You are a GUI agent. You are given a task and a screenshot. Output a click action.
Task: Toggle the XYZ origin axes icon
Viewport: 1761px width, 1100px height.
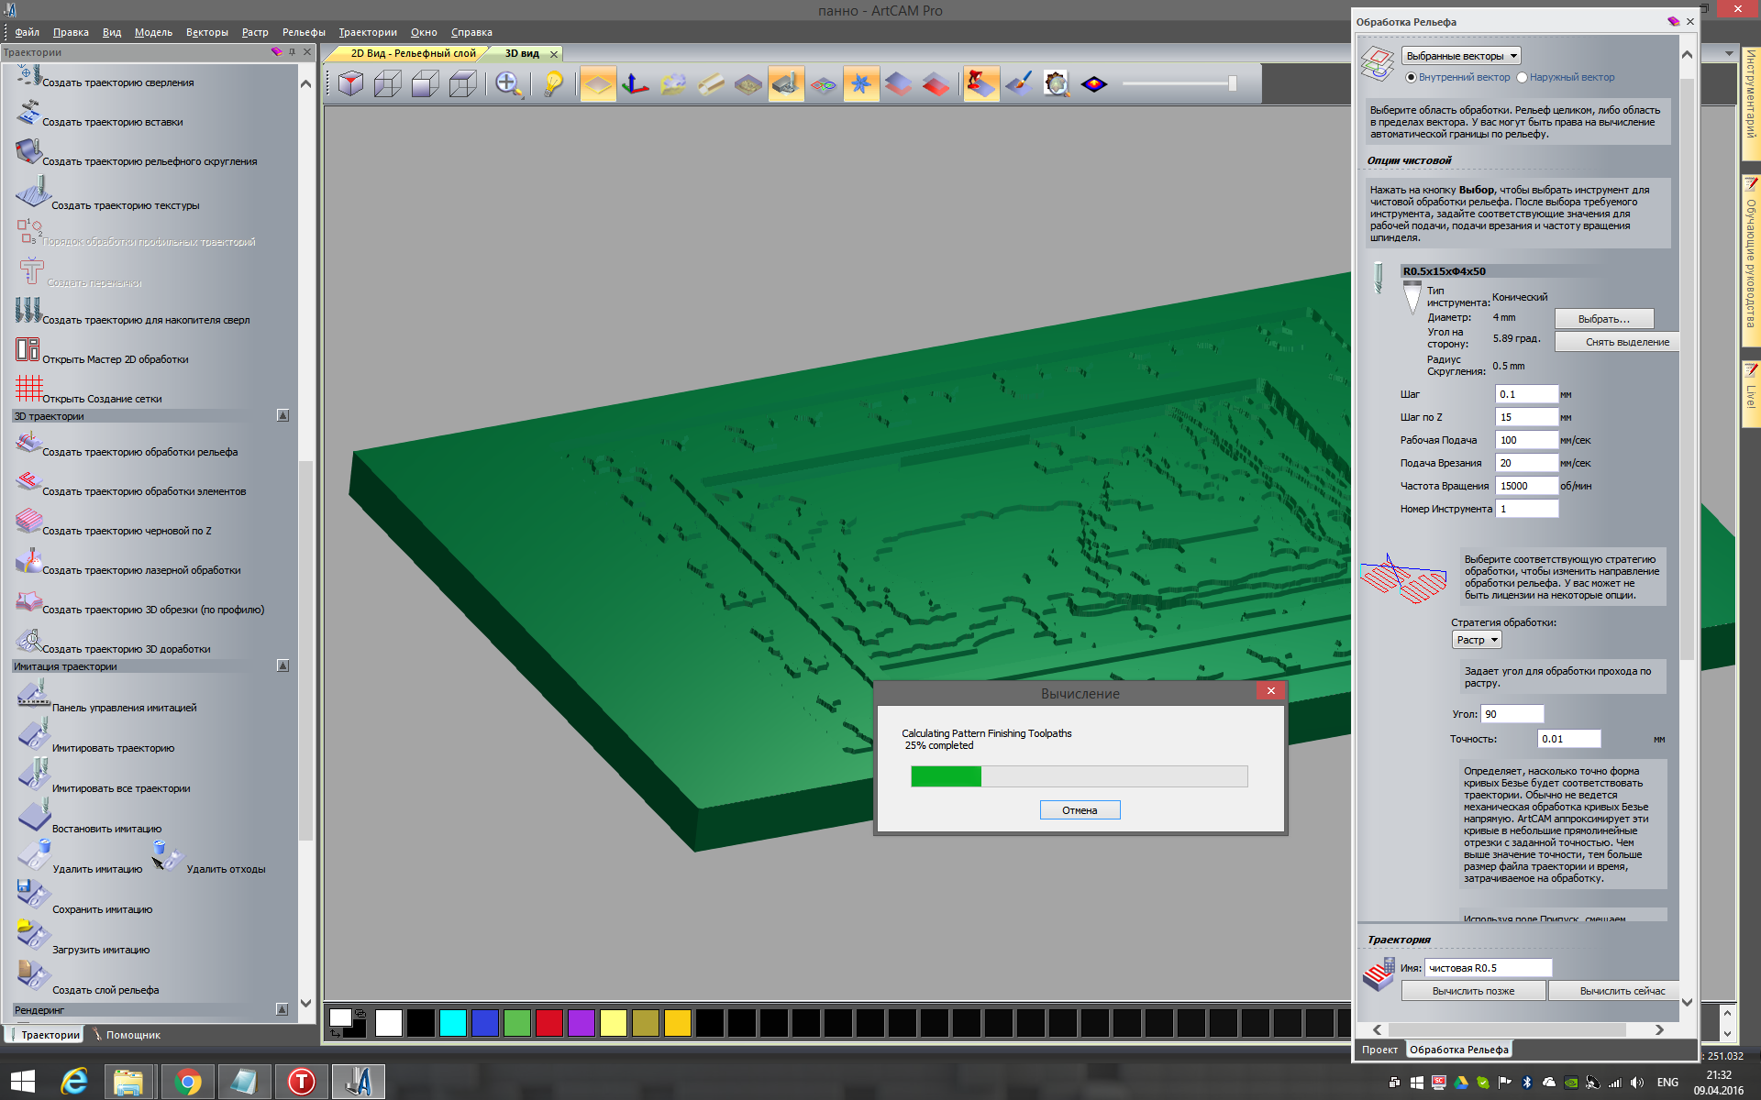[x=635, y=84]
